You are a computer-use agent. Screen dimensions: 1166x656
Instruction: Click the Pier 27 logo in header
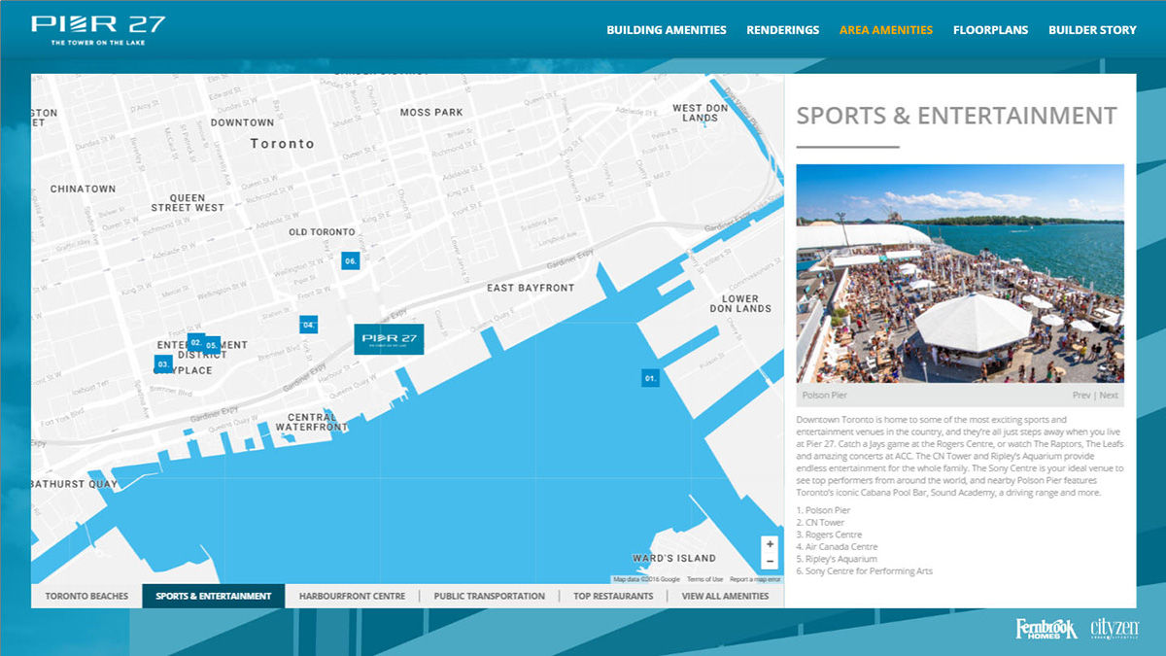pyautogui.click(x=98, y=30)
